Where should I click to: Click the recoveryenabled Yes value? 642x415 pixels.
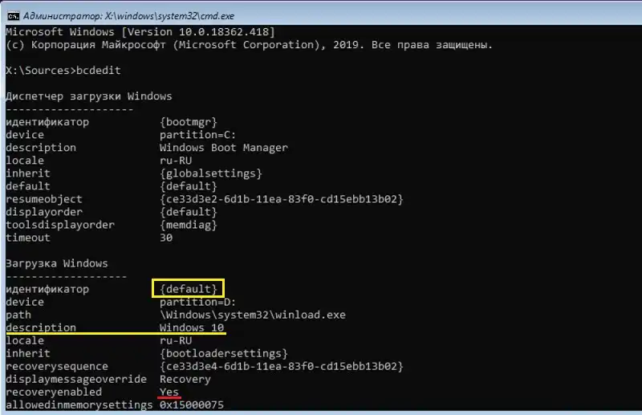coord(169,392)
